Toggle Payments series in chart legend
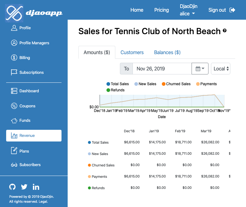 [206, 84]
